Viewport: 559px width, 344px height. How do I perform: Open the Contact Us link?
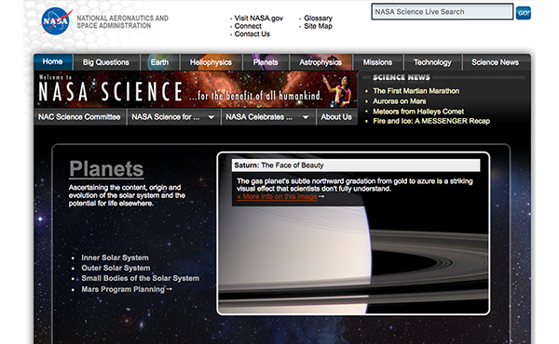coord(252,34)
